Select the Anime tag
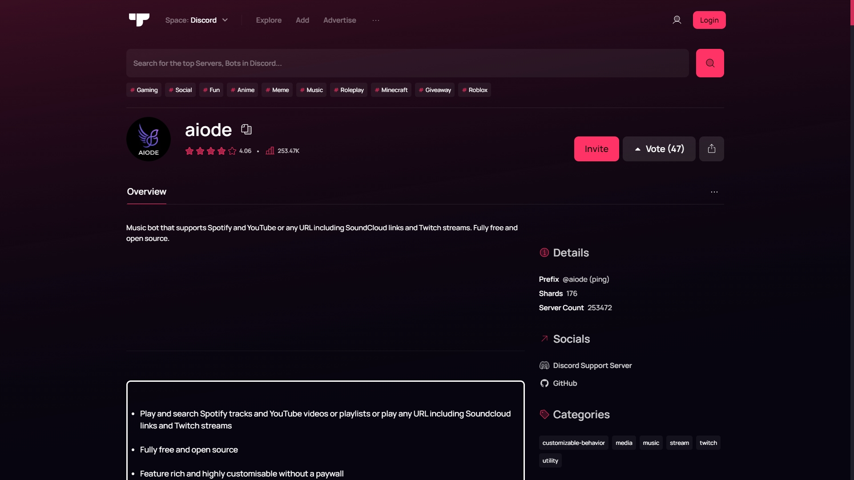This screenshot has width=854, height=480. (242, 90)
